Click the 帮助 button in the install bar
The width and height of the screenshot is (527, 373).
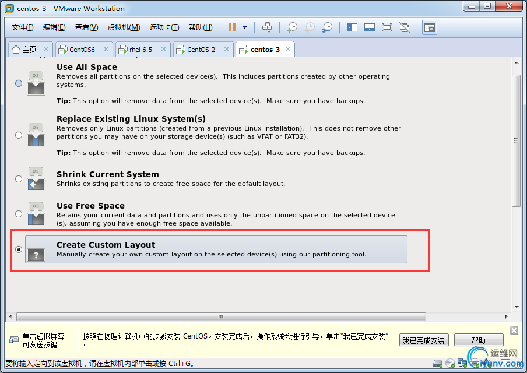[x=479, y=340]
